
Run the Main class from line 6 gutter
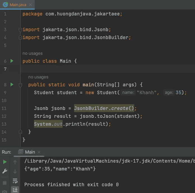(x=12, y=61)
